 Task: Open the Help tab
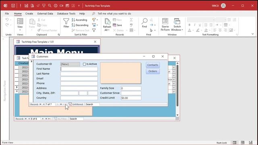[82, 14]
